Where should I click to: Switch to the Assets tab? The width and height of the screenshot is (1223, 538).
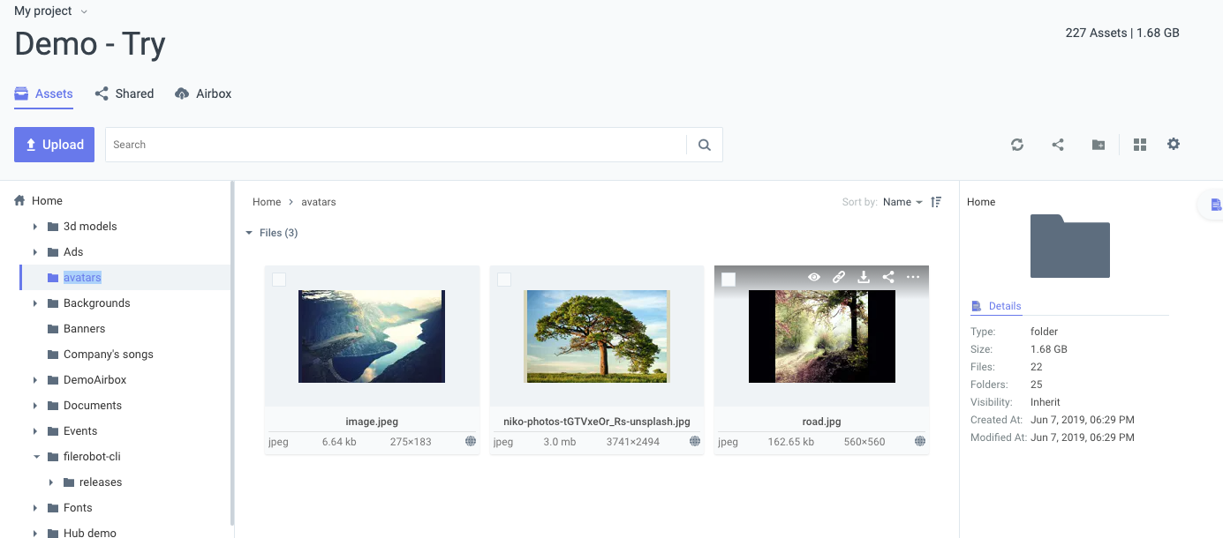click(x=43, y=93)
